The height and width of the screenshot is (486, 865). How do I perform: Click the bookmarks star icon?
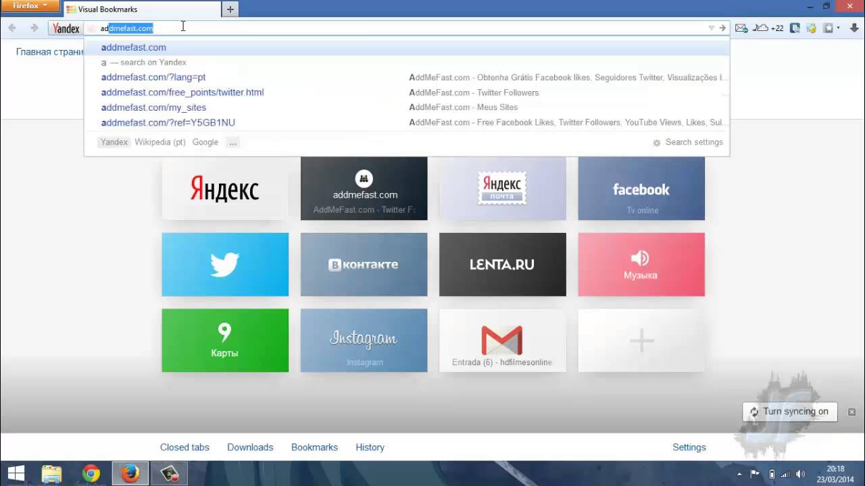point(829,28)
